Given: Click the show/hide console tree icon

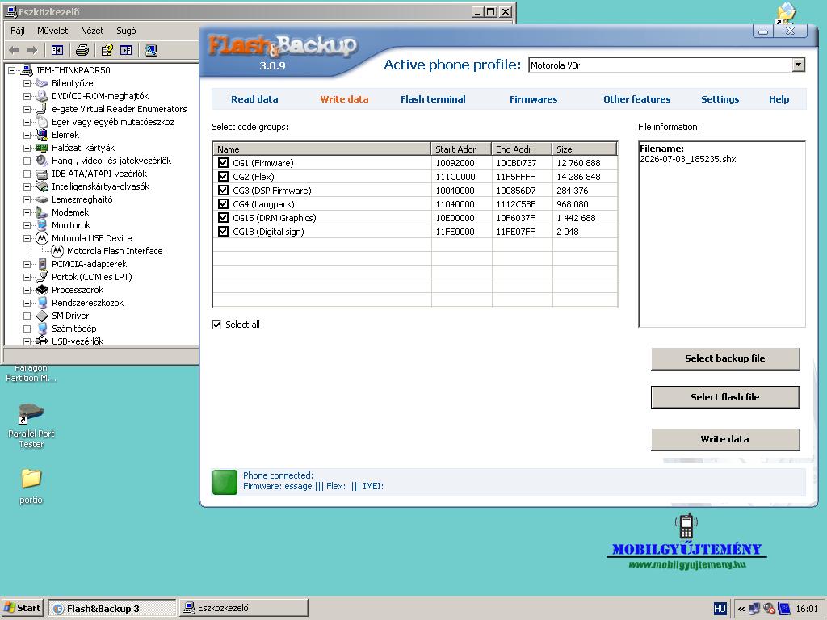Looking at the screenshot, I should pyautogui.click(x=57, y=50).
